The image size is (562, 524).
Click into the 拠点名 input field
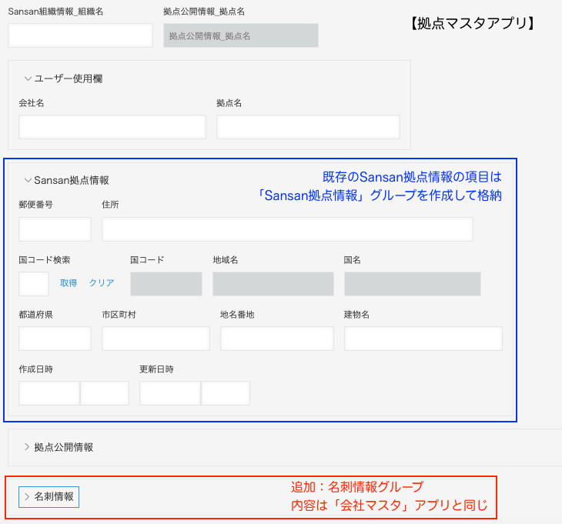pyautogui.click(x=308, y=127)
